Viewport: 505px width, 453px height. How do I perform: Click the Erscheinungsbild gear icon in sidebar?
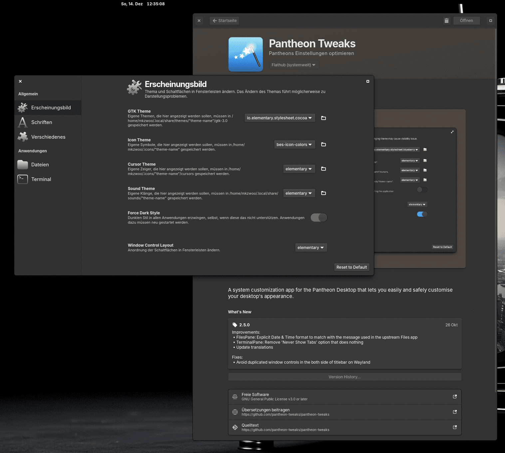23,108
